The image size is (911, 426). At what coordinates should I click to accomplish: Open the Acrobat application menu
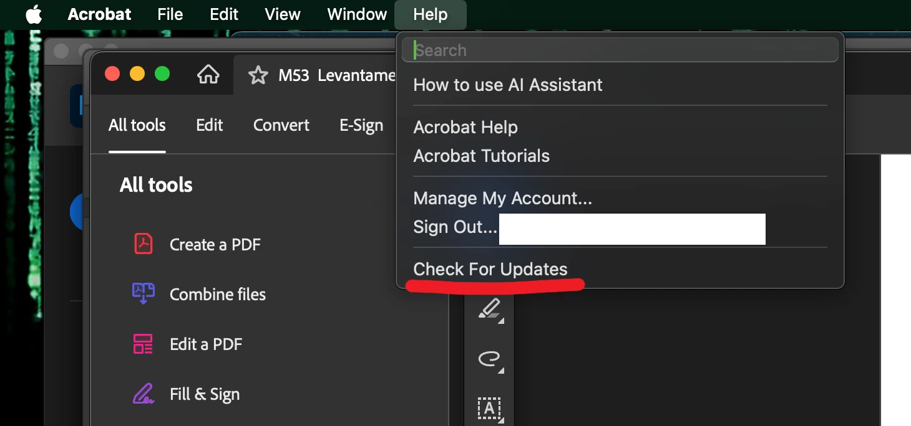pyautogui.click(x=99, y=14)
